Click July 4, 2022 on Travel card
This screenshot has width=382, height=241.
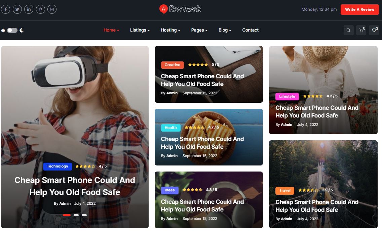(308, 219)
